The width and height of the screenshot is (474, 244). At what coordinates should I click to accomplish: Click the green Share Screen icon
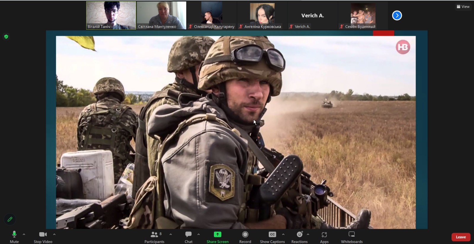pyautogui.click(x=217, y=235)
